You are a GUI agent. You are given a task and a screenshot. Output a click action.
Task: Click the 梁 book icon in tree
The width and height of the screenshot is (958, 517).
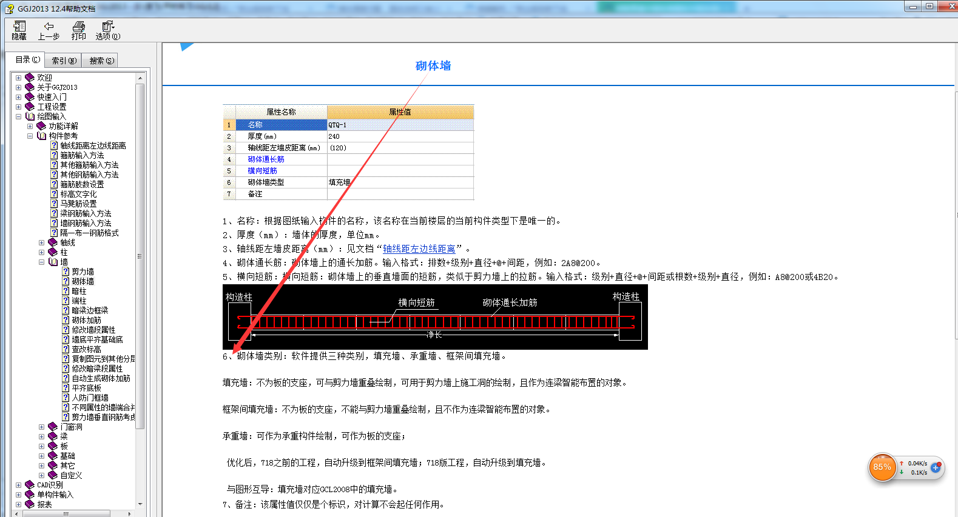click(x=53, y=436)
